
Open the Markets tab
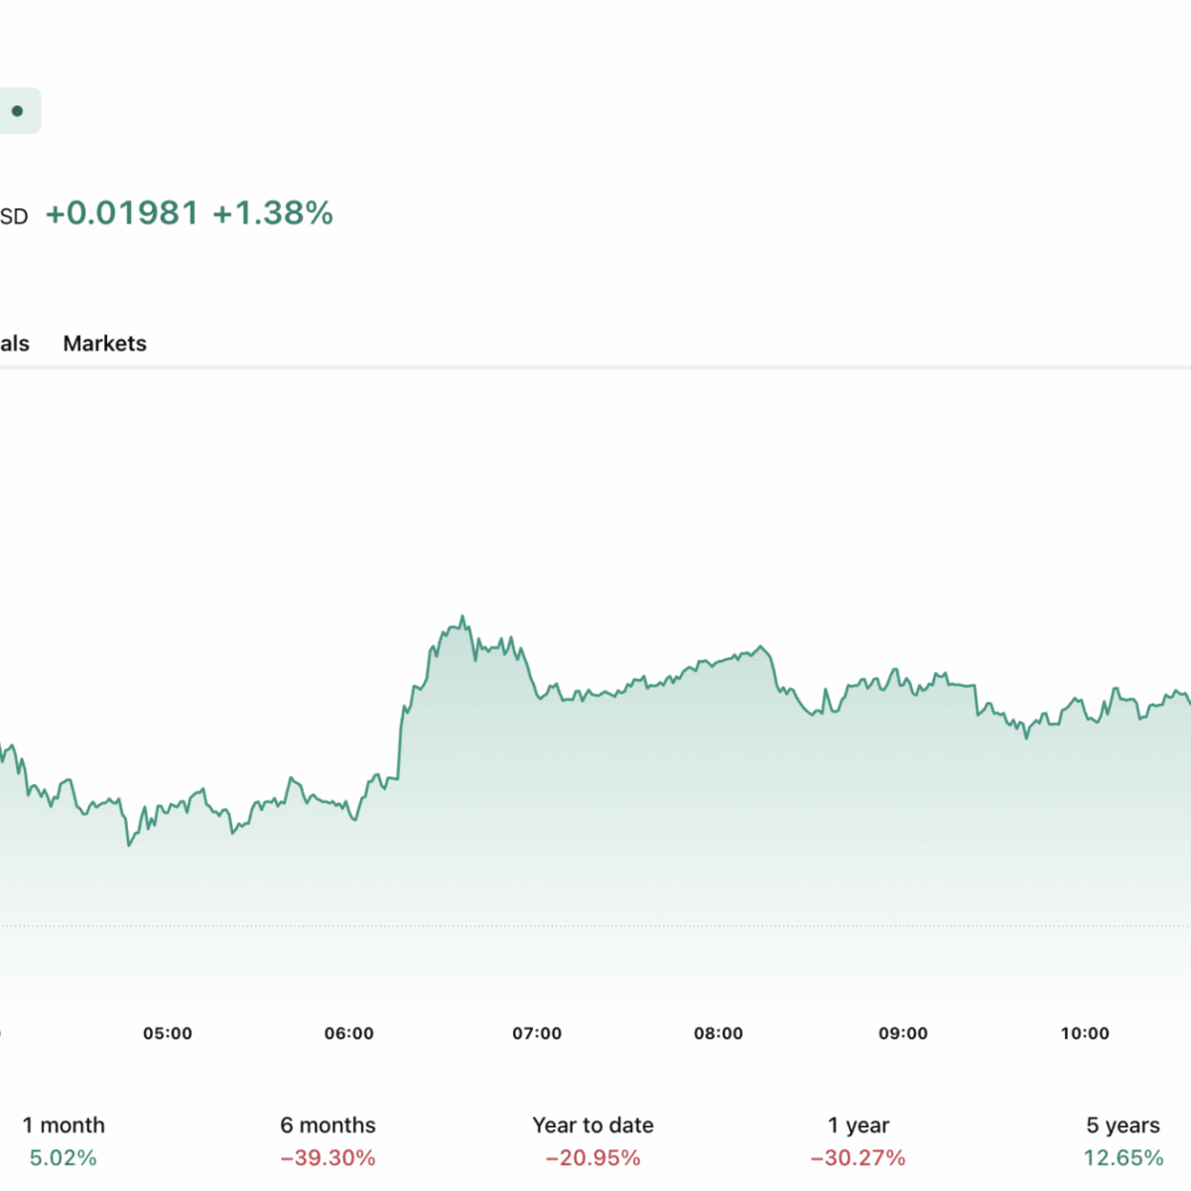point(104,343)
